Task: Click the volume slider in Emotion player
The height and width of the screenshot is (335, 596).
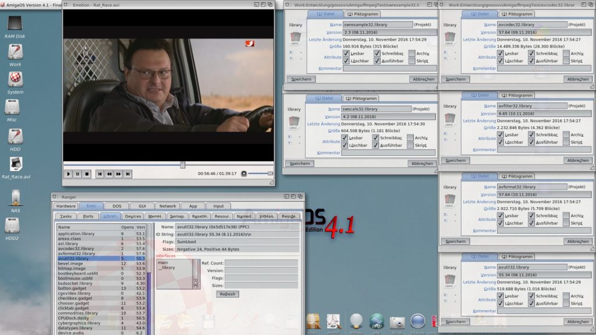Action: coord(260,173)
